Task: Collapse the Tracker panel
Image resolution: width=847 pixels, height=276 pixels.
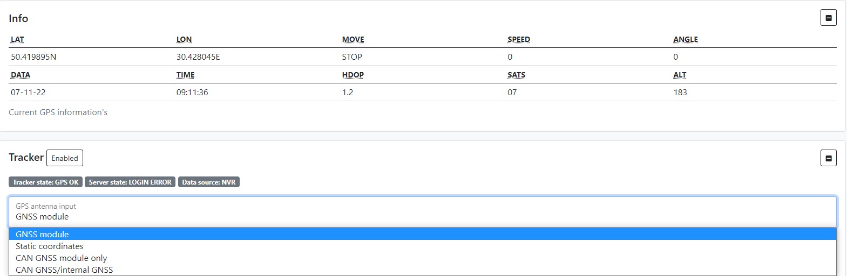Action: [x=828, y=158]
